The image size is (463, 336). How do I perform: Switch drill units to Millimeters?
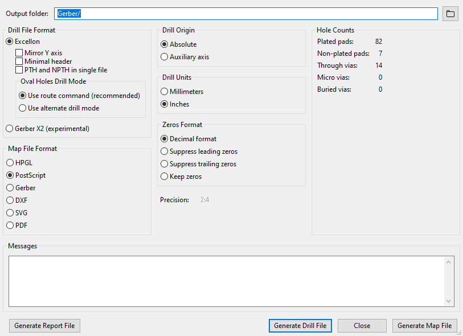coord(182,92)
